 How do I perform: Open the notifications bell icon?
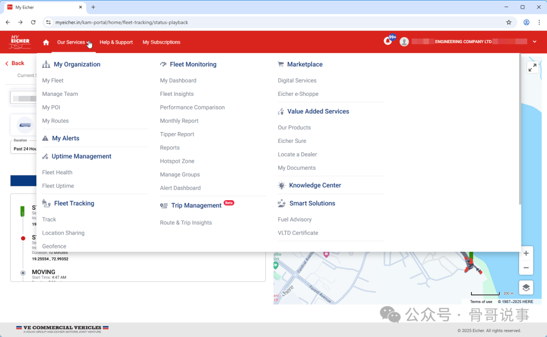pos(388,41)
